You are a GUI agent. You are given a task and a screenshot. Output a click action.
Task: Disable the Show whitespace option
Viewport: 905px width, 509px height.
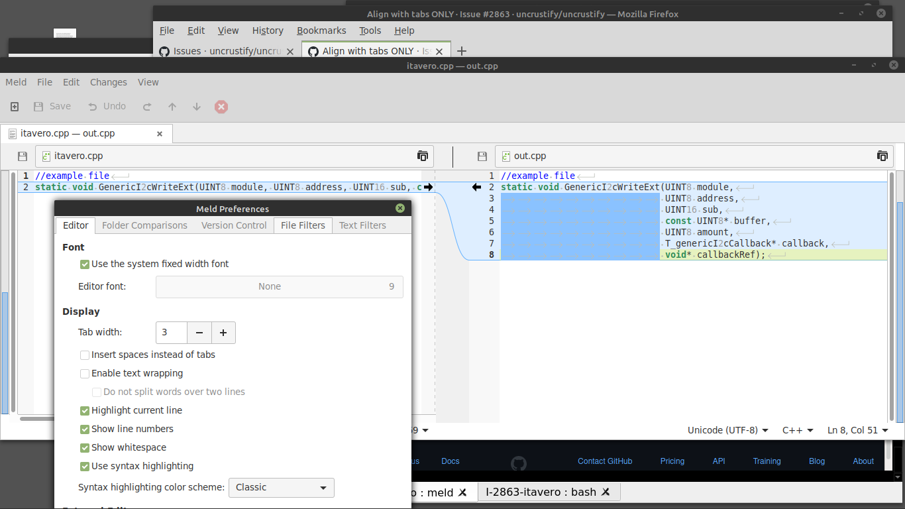click(x=85, y=447)
